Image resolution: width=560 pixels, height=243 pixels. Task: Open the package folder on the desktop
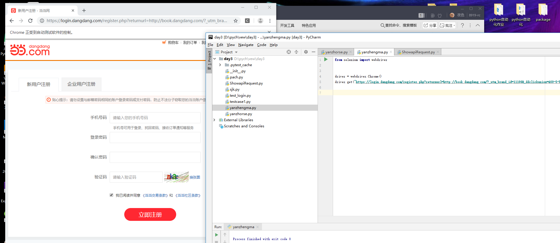click(543, 13)
